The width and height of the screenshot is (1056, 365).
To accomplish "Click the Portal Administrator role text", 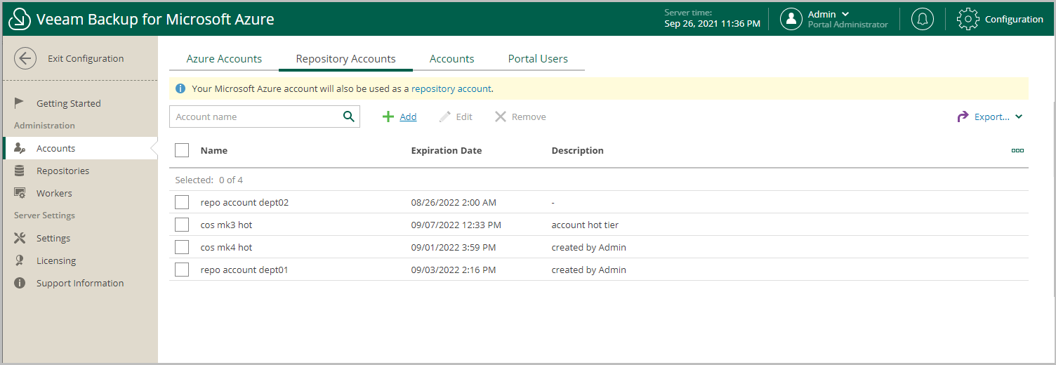I will point(847,25).
